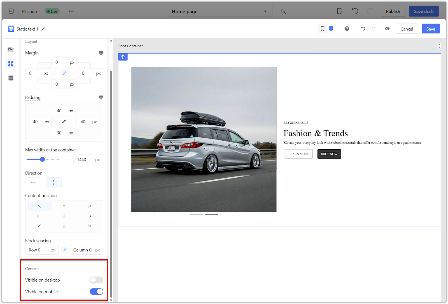The image size is (448, 304).
Task: Click the blue Save button
Action: click(431, 29)
